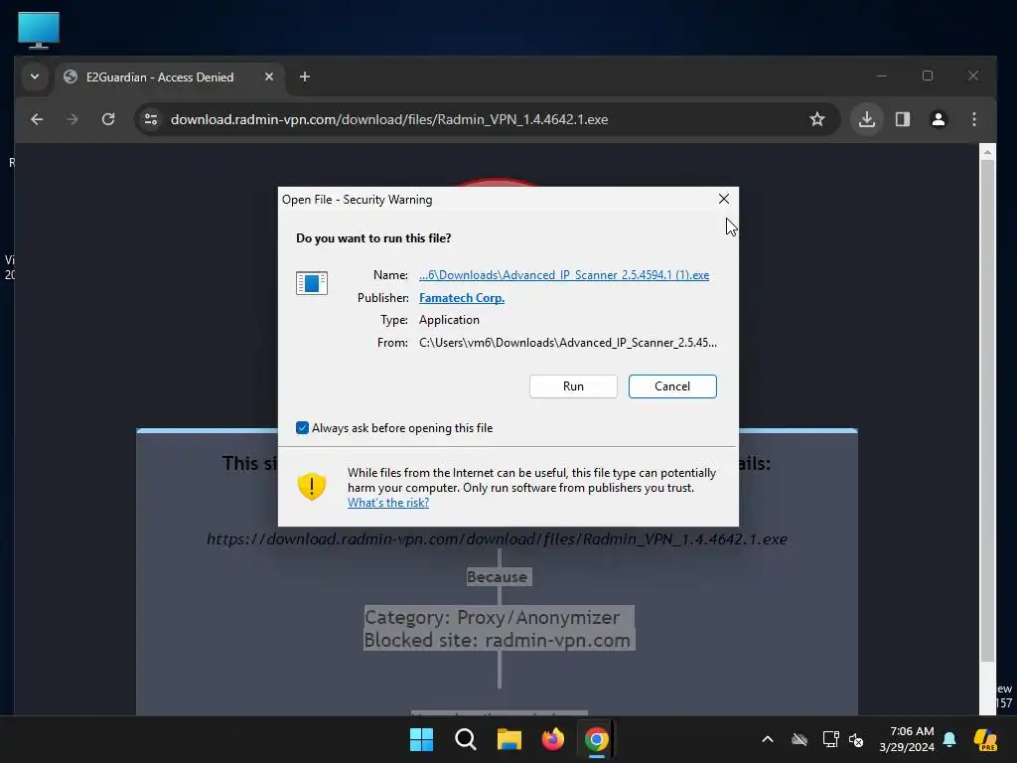Image resolution: width=1017 pixels, height=763 pixels.
Task: Open the Windows Start menu
Action: tap(421, 739)
